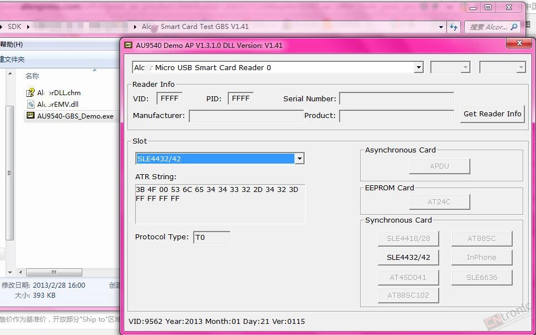
Task: Click the Explorer refresh arrows icon
Action: [x=454, y=27]
